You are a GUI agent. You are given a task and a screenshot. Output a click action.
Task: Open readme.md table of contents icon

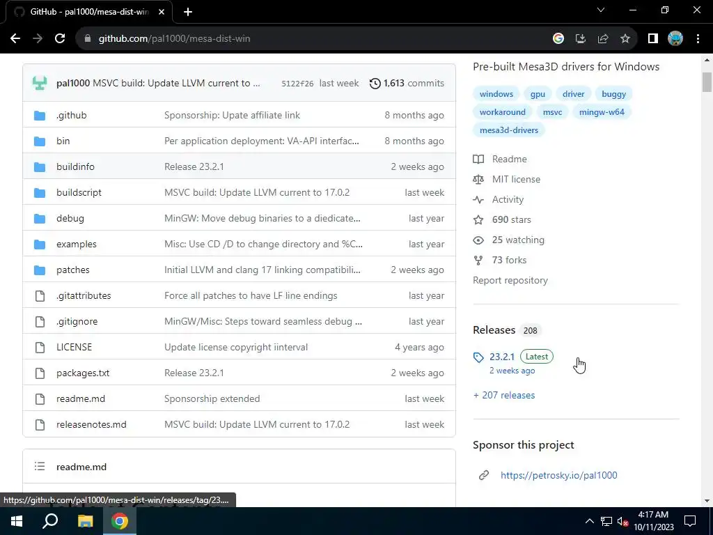pyautogui.click(x=40, y=467)
